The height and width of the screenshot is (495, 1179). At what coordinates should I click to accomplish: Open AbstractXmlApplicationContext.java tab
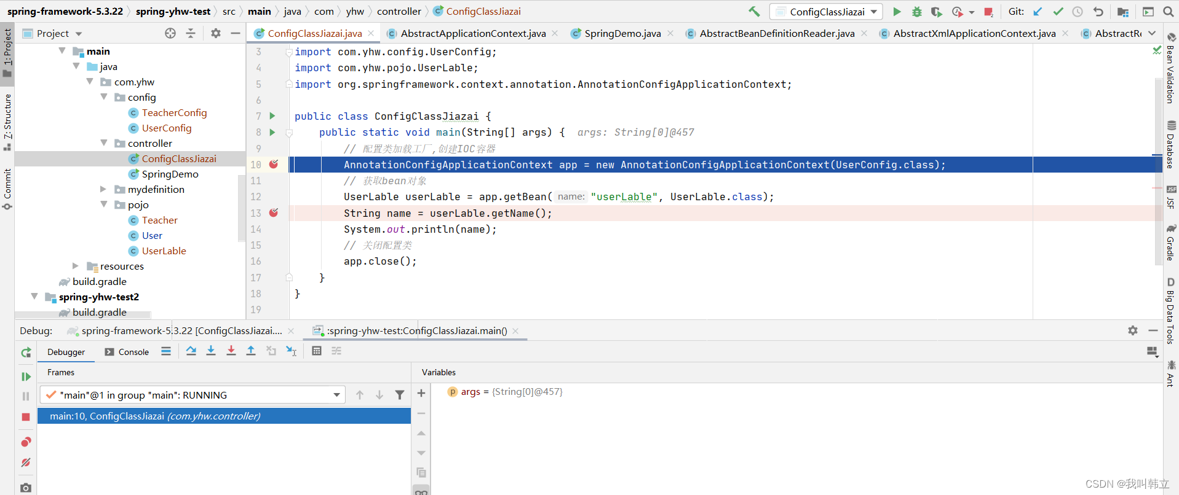(x=974, y=33)
